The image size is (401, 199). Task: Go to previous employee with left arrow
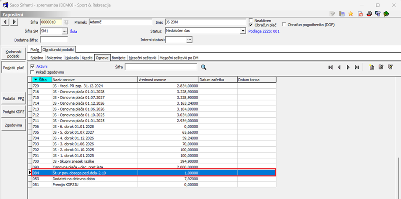(x=6, y=22)
